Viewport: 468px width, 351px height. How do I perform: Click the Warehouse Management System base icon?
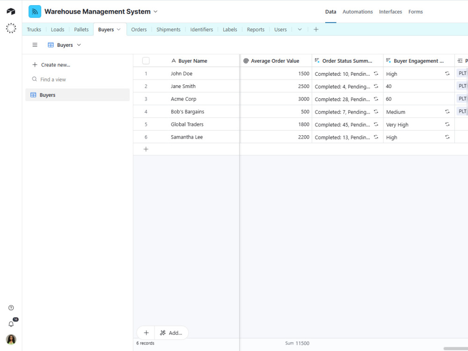35,12
